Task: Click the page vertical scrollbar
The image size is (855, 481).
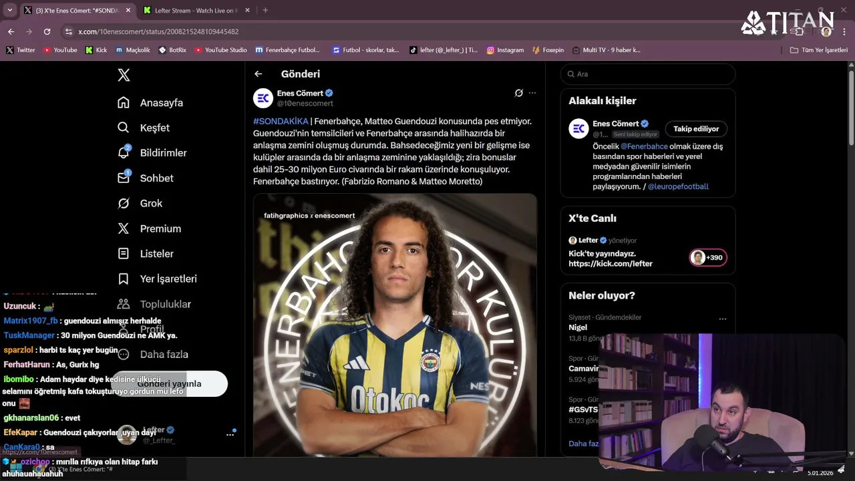Action: [x=851, y=107]
